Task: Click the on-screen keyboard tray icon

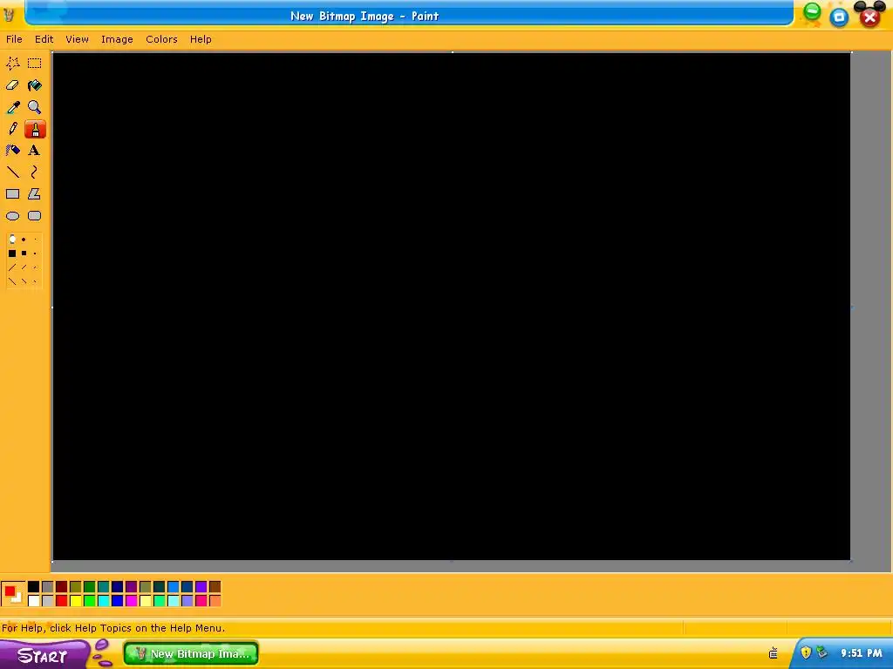Action: click(x=773, y=653)
